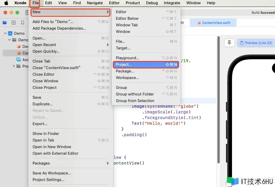Choose Package... in New submenu
This screenshot has width=275, height=187.
(146, 71)
